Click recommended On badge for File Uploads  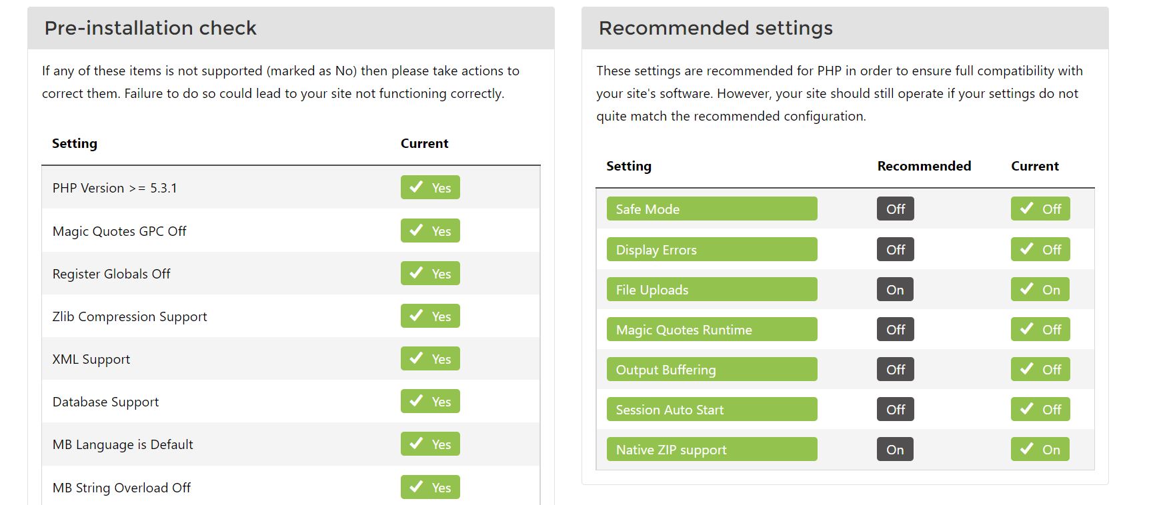tap(895, 289)
